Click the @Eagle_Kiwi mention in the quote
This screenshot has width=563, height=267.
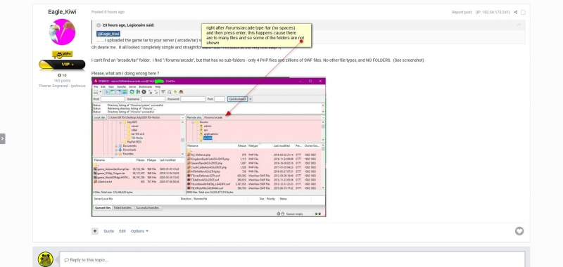(x=108, y=34)
